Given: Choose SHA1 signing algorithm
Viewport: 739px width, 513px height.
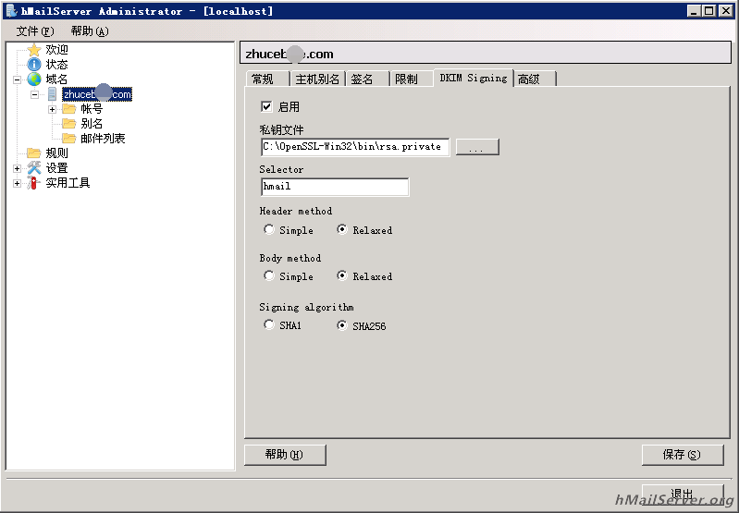Looking at the screenshot, I should click(x=269, y=325).
